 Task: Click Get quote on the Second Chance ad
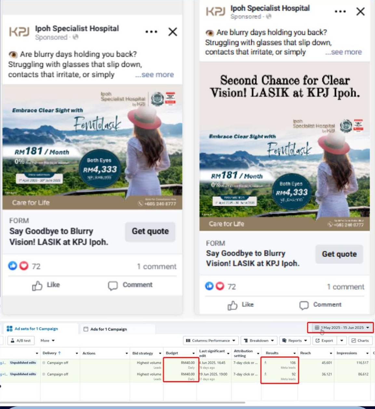(x=339, y=254)
